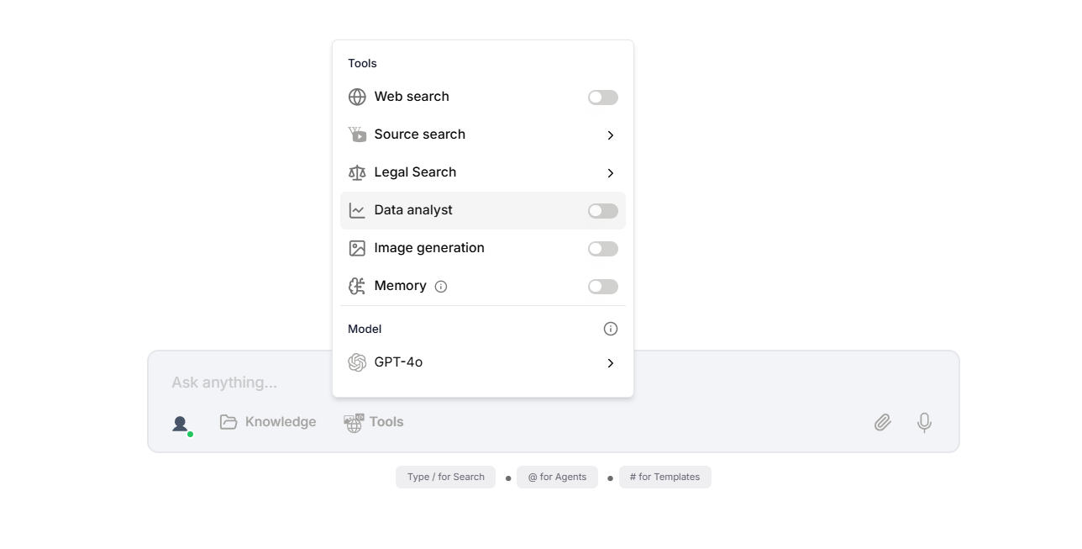Choose the Legal Search menu entry

pos(483,172)
